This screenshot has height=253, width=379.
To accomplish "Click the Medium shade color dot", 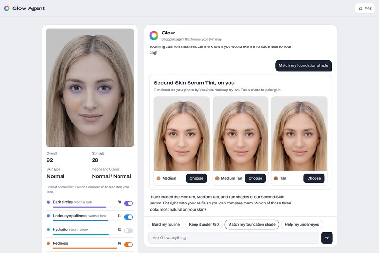I will click(158, 179).
